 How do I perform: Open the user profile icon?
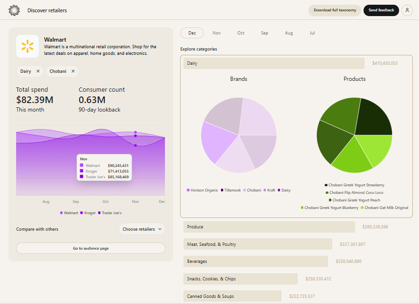407,10
